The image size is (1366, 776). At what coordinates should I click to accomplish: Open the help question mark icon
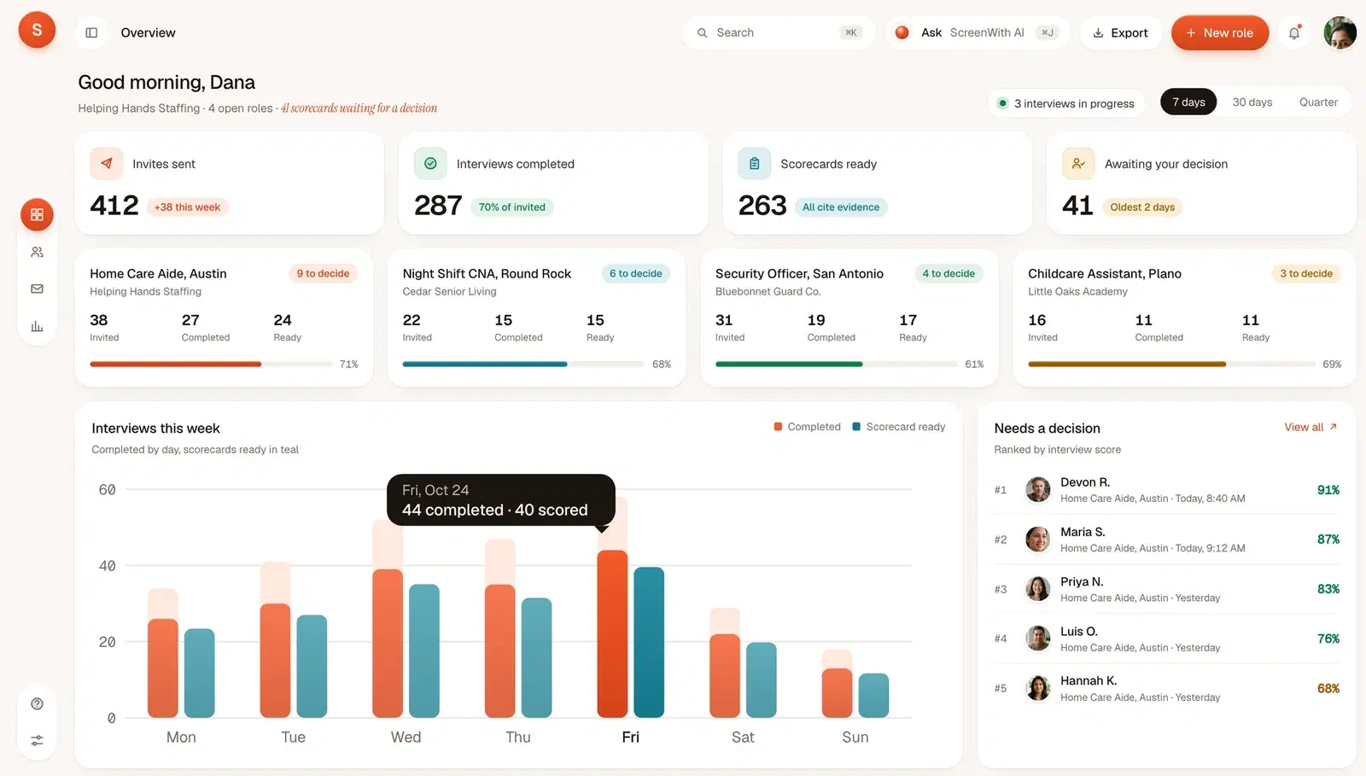pyautogui.click(x=37, y=704)
